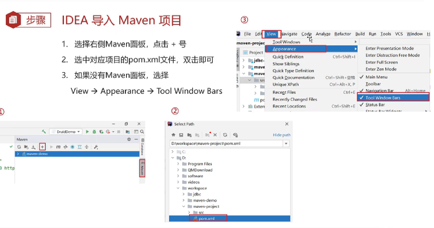434x228 pixels.
Task: Click Collapse All icon in Maven toolbar
Action: [87, 147]
